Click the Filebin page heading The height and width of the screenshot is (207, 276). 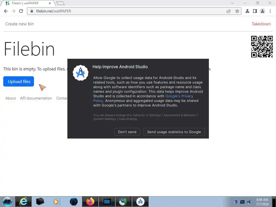coord(29,49)
